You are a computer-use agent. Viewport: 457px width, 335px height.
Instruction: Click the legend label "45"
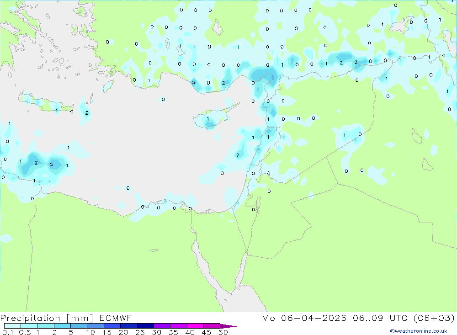coord(207,332)
